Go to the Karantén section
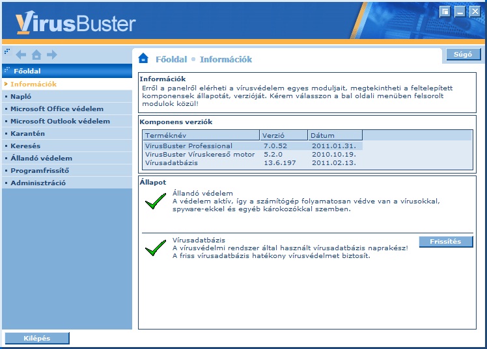The width and height of the screenshot is (487, 349). [x=67, y=134]
